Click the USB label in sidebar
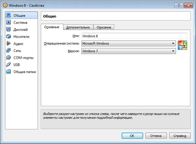The image size is (196, 144). (17, 65)
